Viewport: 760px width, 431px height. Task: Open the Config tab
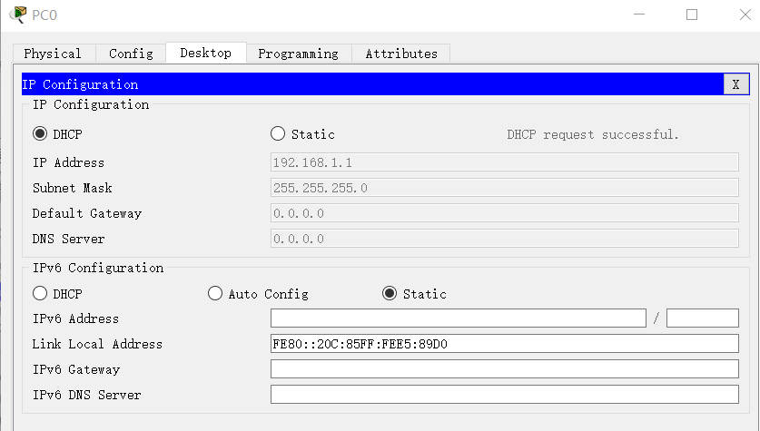click(x=131, y=54)
